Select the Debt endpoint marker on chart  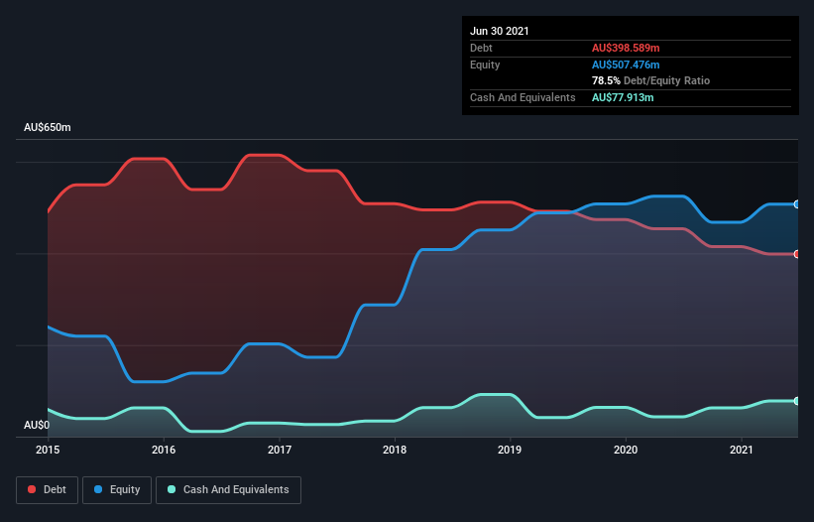797,254
